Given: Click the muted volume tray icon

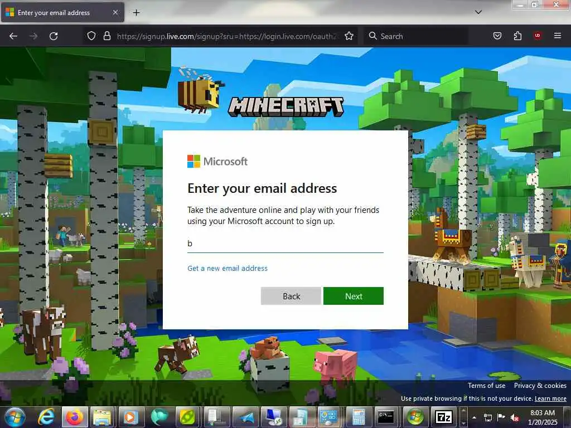Looking at the screenshot, I should click(515, 417).
